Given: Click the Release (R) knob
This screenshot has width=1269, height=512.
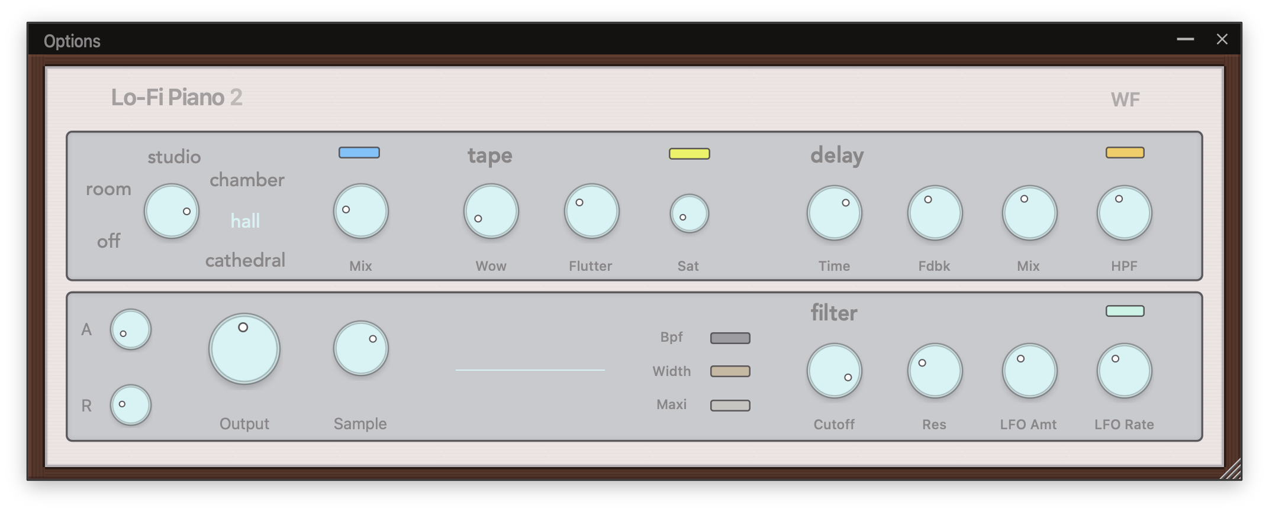Looking at the screenshot, I should [131, 405].
